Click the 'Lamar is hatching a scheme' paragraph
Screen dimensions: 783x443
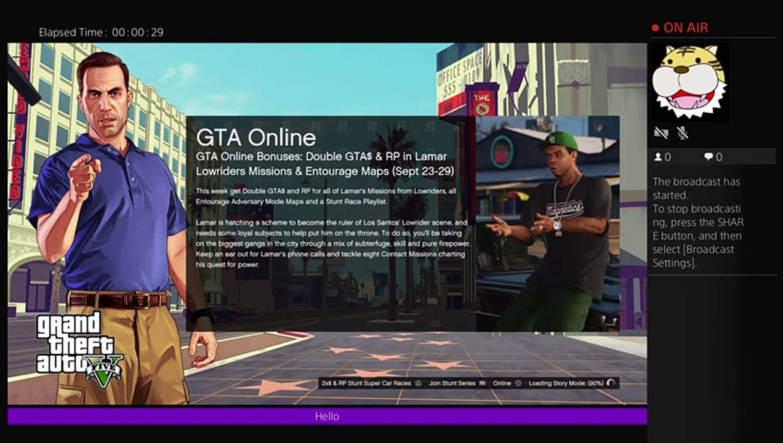point(333,243)
